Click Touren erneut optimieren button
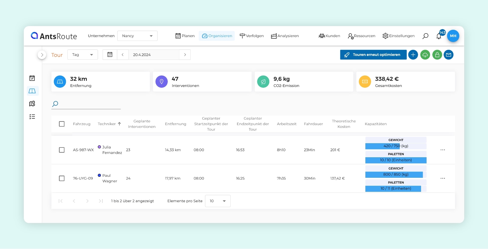488x249 pixels. 373,55
